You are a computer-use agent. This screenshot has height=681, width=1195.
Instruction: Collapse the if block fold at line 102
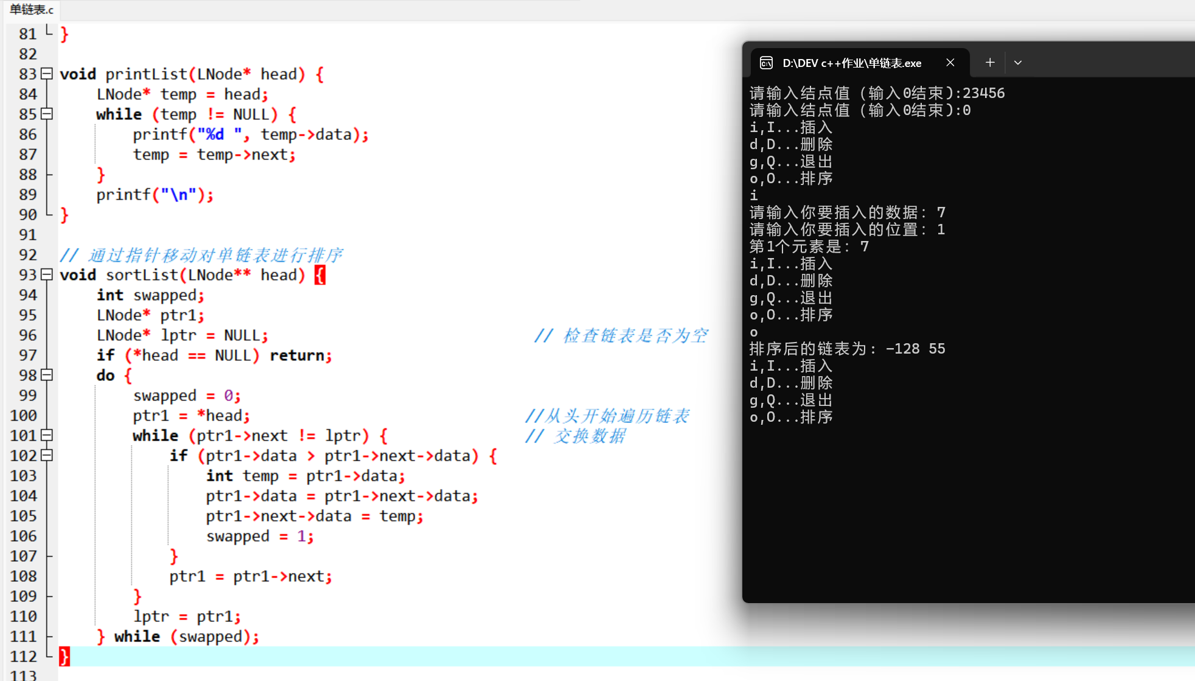click(x=47, y=455)
